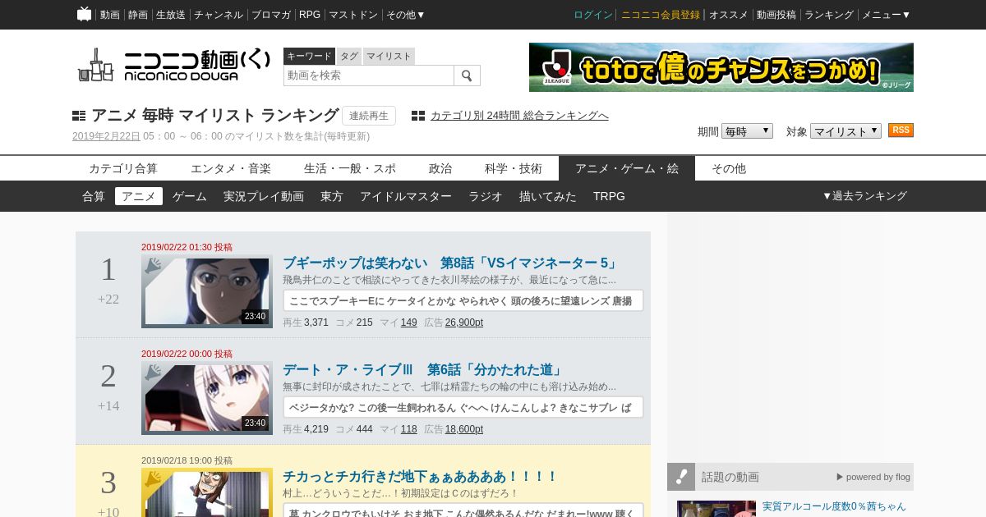The height and width of the screenshot is (517, 986).
Task: Open ブギーポップは笑わない 第8話 video title
Action: [450, 263]
